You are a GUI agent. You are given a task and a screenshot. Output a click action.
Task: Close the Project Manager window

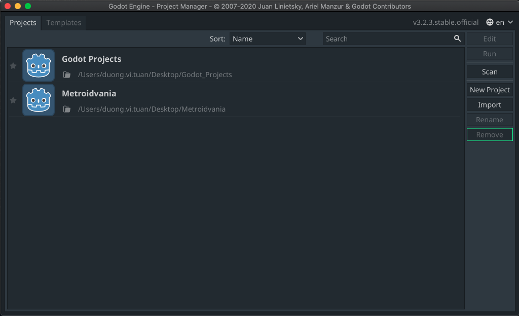coord(8,6)
